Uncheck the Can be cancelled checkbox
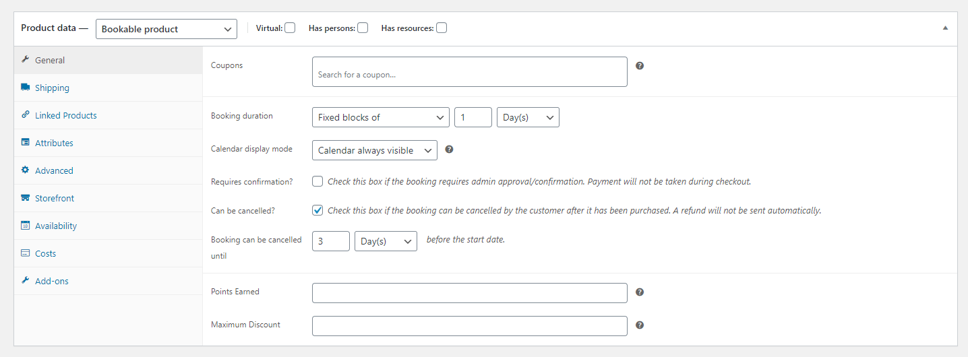This screenshot has height=357, width=968. [317, 210]
